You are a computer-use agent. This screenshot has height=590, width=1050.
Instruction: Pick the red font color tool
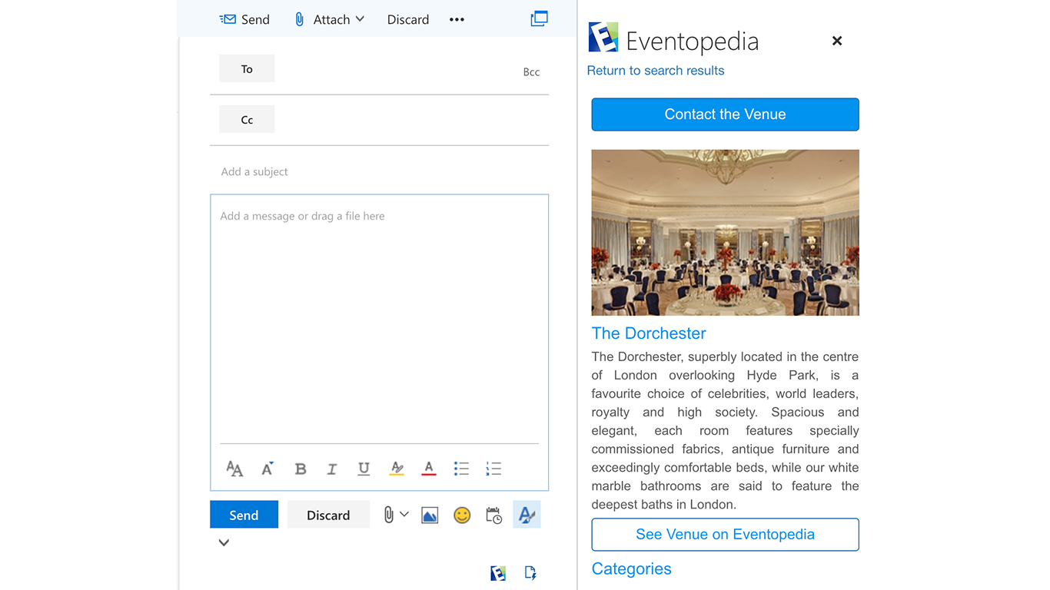[x=429, y=469]
